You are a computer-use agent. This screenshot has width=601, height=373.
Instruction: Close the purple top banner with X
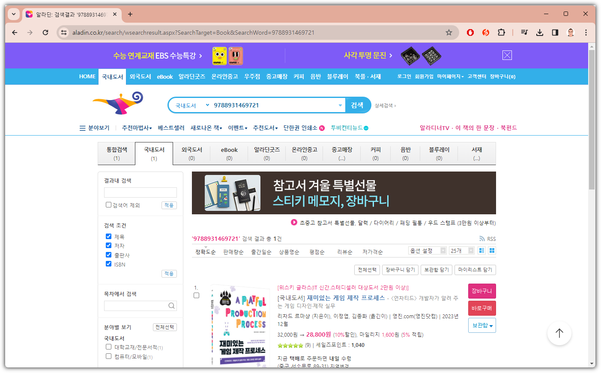pos(507,55)
